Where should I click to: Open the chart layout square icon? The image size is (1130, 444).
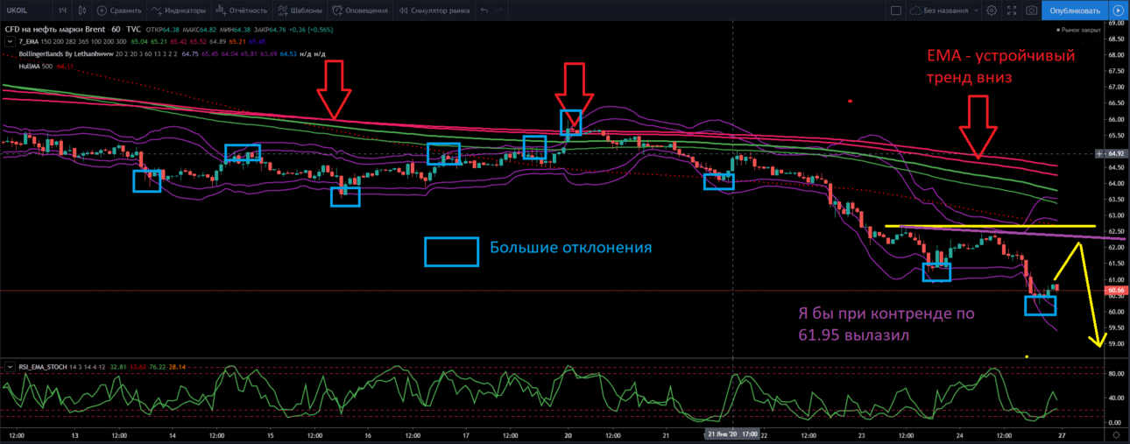tap(895, 11)
